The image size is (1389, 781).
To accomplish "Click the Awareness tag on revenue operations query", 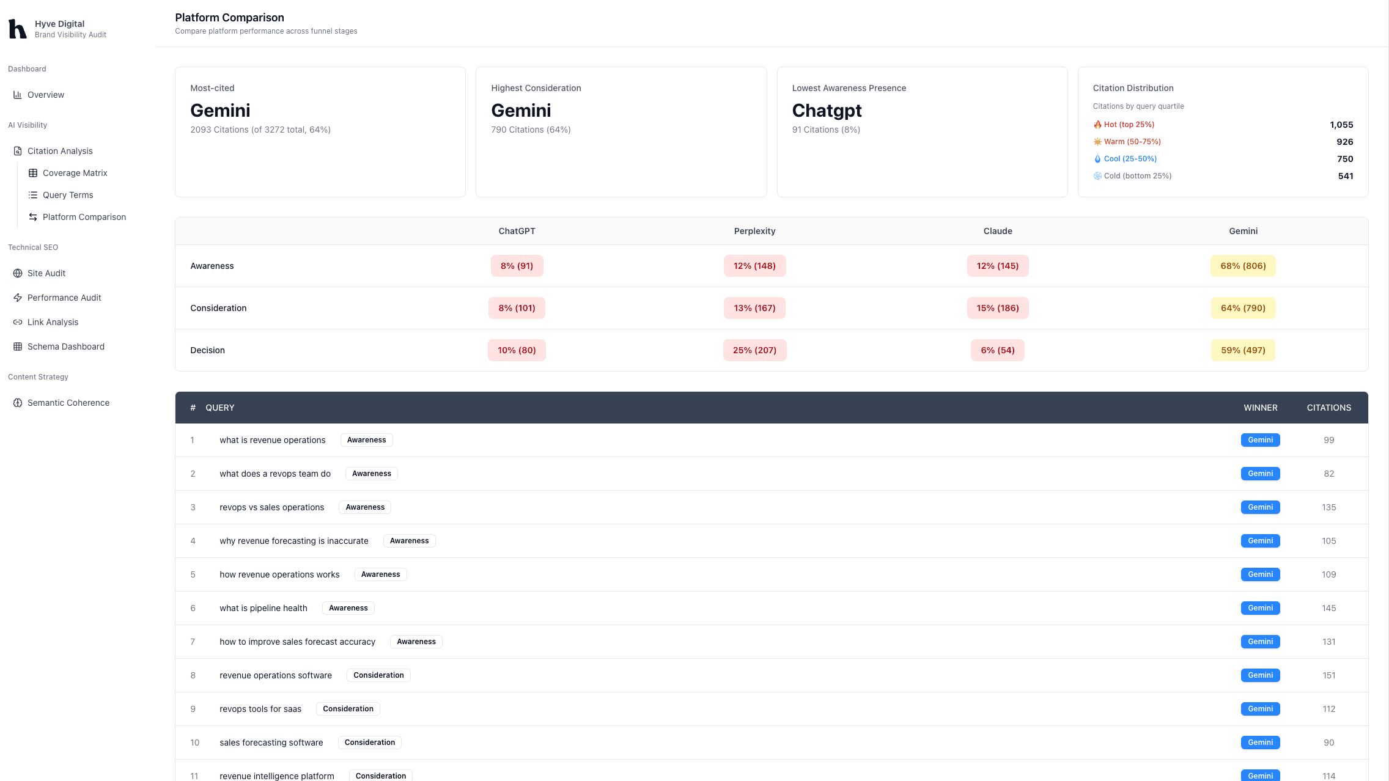I will [366, 440].
